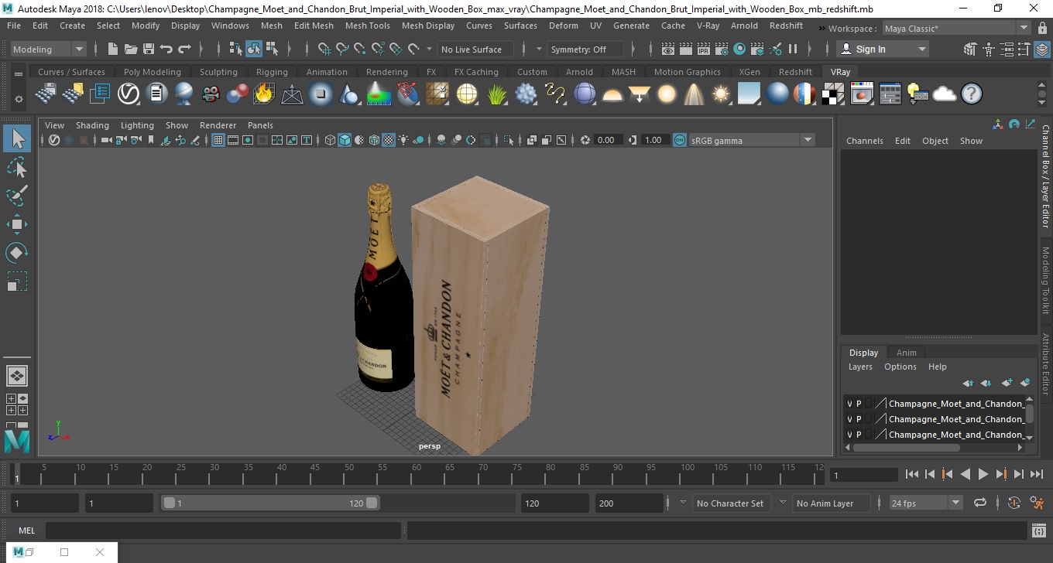Toggle auto keyframe icon
Image resolution: width=1053 pixels, height=563 pixels.
[1014, 503]
